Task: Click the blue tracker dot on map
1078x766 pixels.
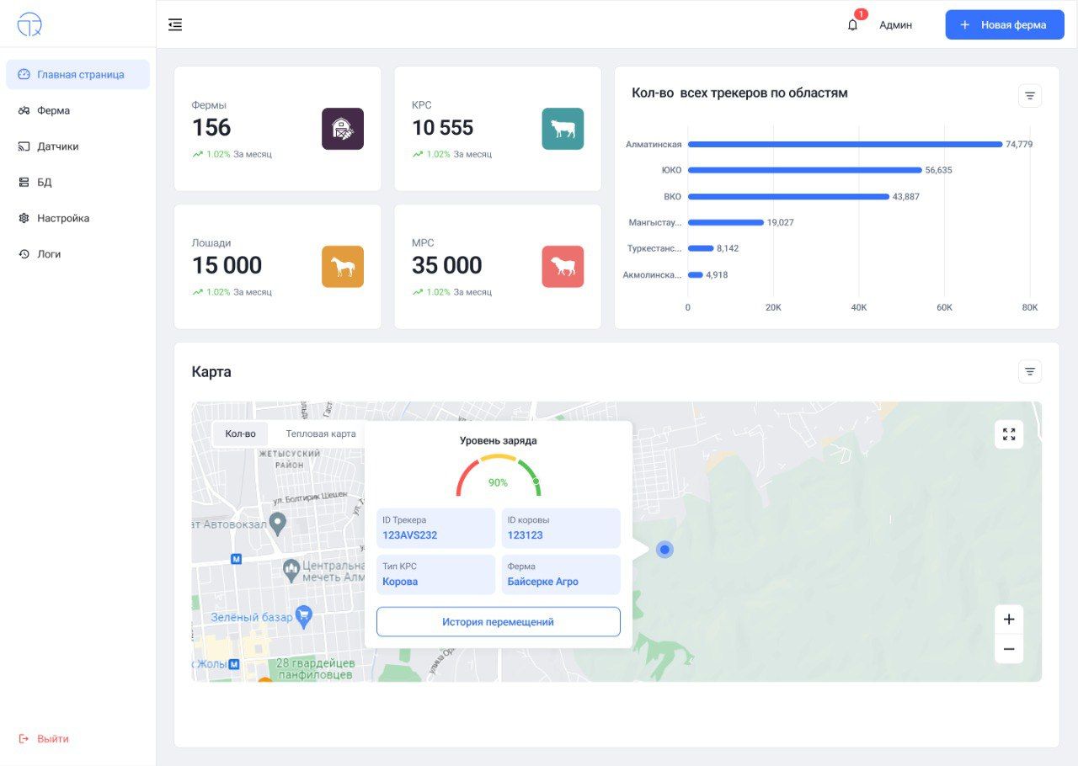Action: click(664, 550)
